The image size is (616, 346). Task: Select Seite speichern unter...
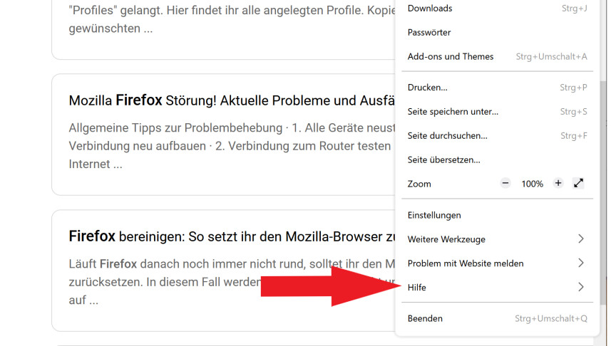coord(497,111)
